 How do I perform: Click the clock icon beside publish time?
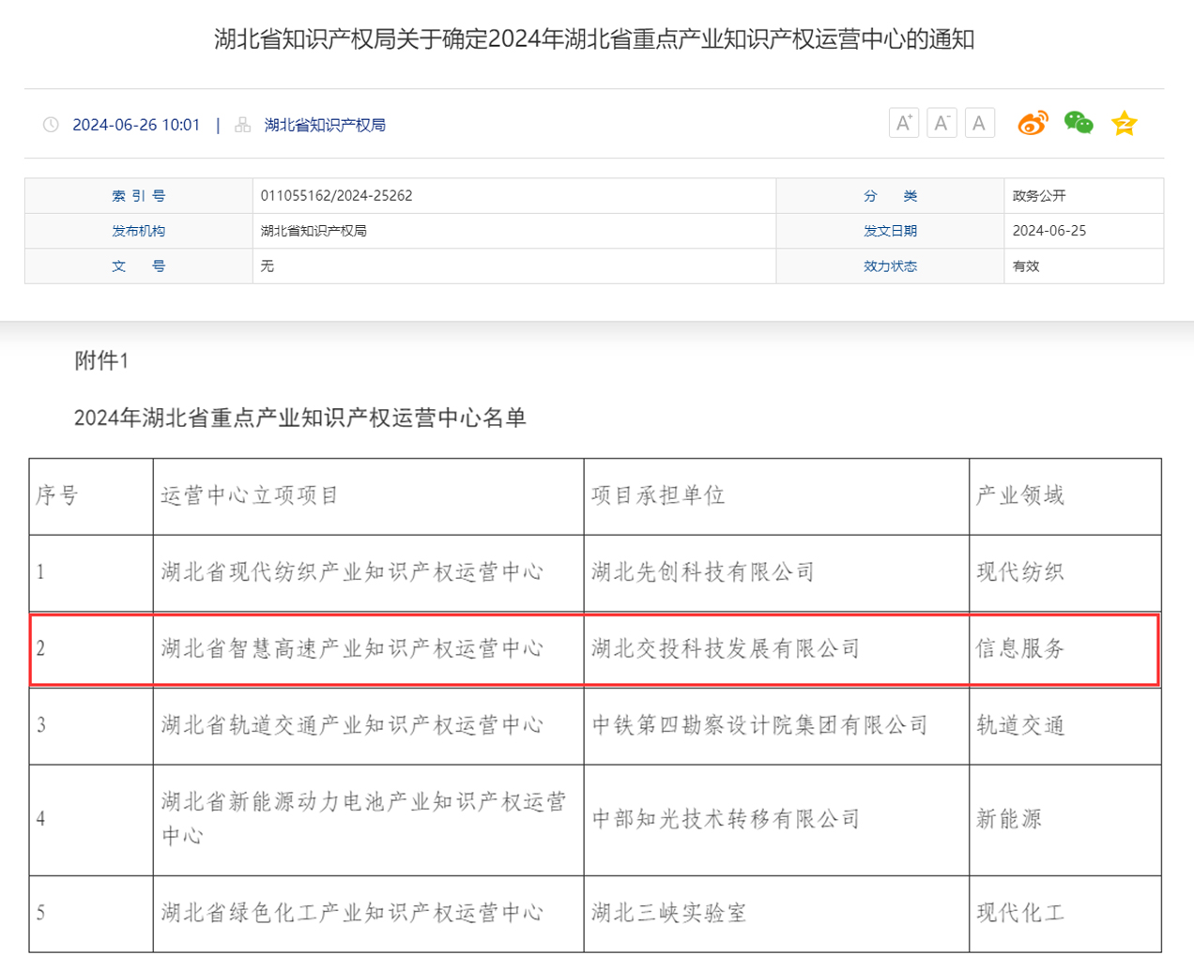tap(51, 125)
